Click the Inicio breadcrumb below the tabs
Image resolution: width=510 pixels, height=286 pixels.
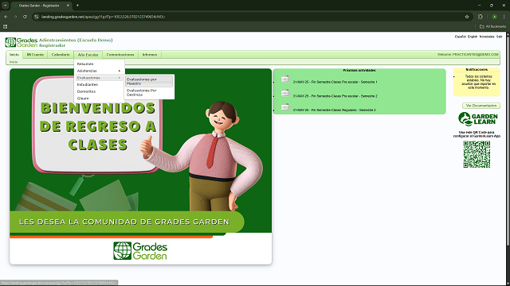[x=14, y=62]
